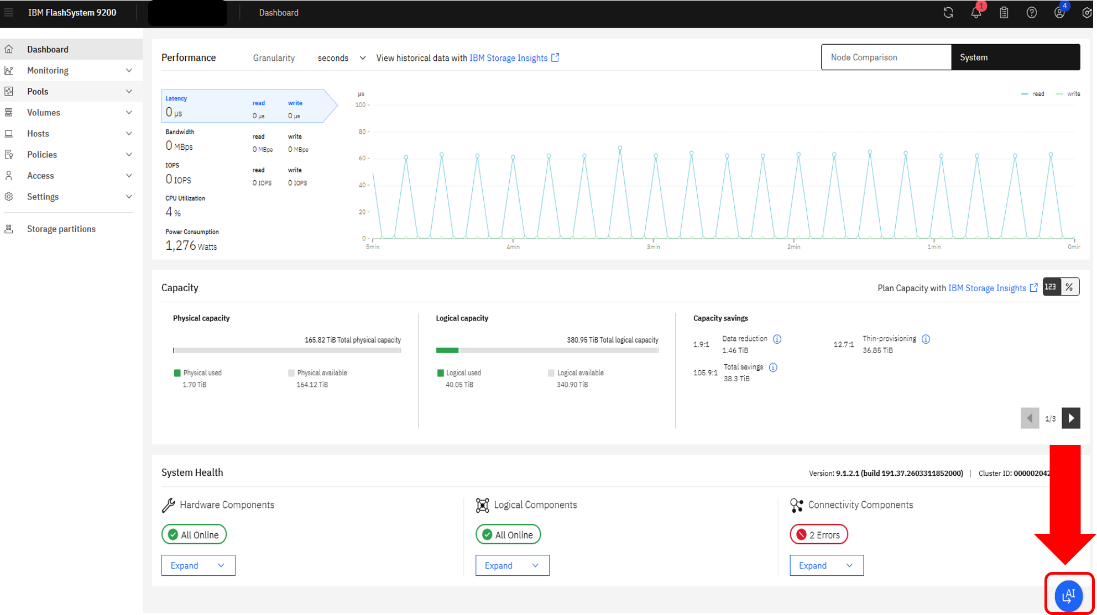The height and width of the screenshot is (615, 1097).
Task: Open the clipboard tasks icon in header
Action: click(1004, 13)
